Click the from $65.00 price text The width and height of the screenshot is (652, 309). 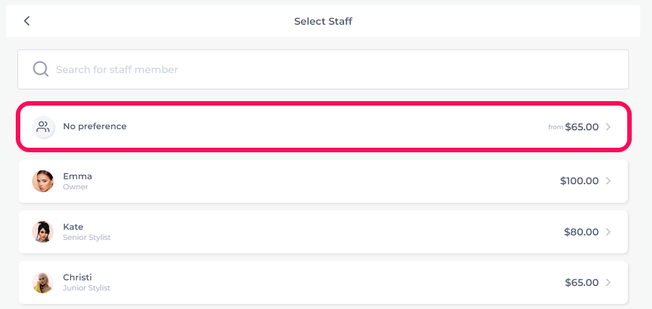[573, 127]
